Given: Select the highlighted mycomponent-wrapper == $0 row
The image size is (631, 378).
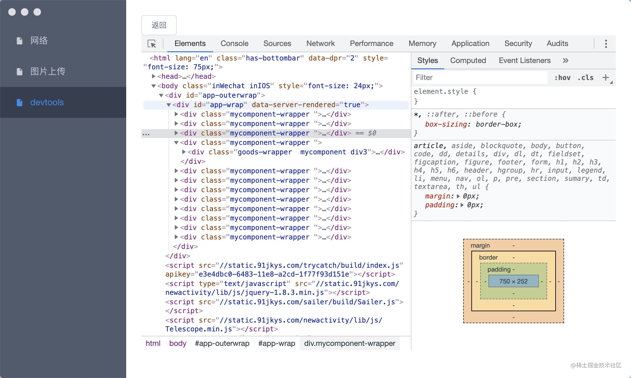Looking at the screenshot, I should (276, 133).
